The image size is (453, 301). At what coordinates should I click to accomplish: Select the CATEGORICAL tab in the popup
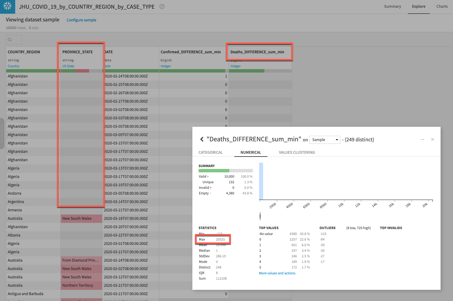pos(210,153)
